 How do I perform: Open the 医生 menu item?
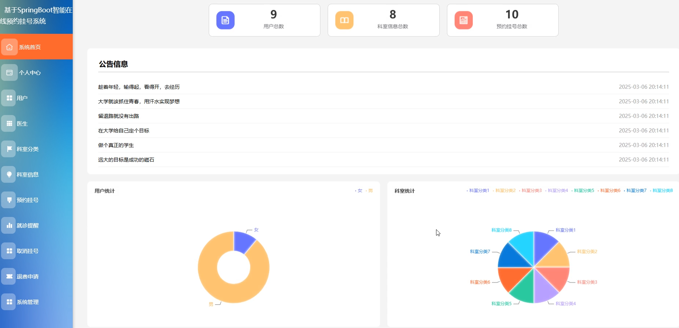point(36,123)
